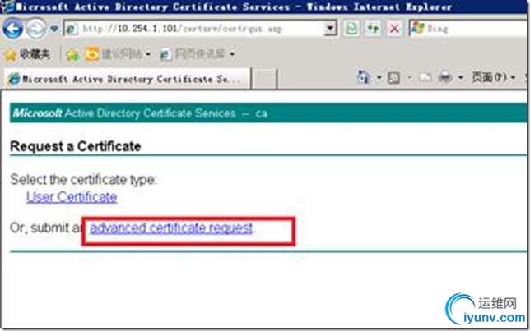Expand the Home button dropdown arrow
This screenshot has width=530, height=331.
pos(379,78)
